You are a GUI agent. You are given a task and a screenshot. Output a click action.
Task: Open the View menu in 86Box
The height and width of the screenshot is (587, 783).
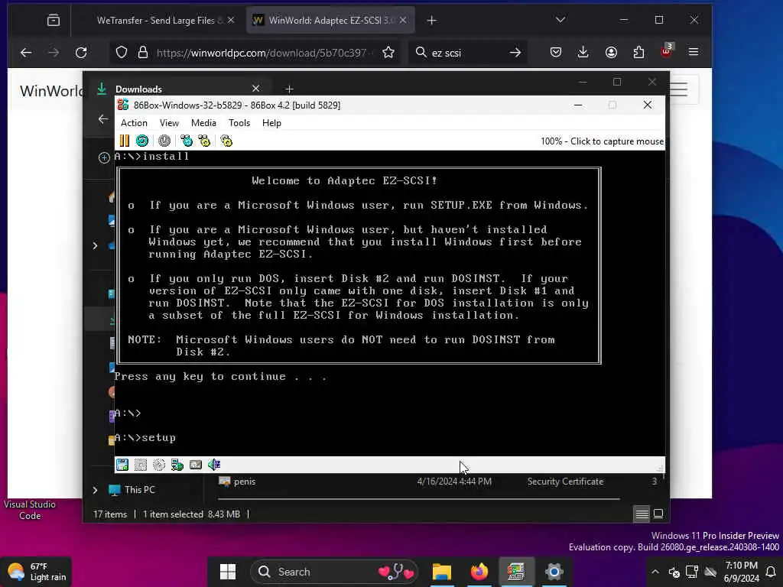tap(169, 123)
